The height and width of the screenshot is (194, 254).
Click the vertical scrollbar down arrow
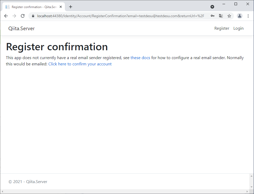click(251, 187)
